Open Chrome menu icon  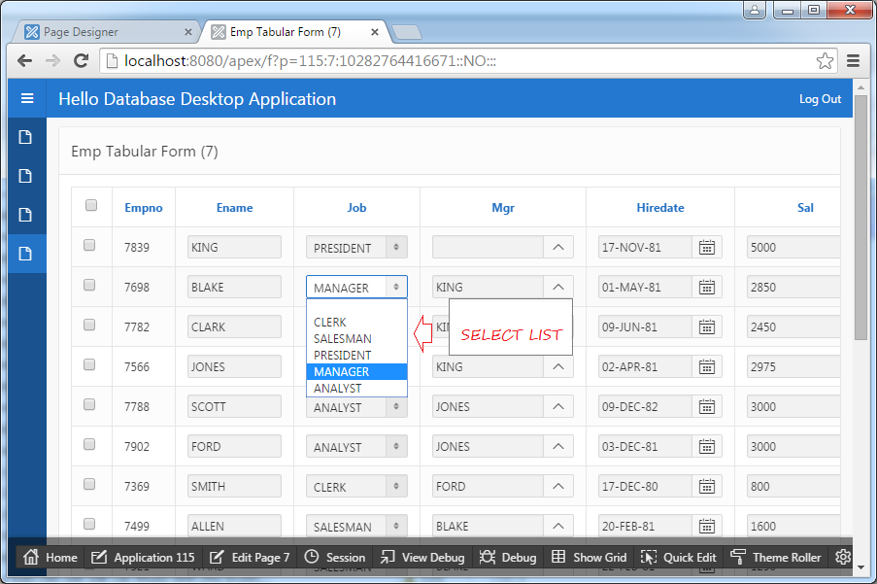853,60
